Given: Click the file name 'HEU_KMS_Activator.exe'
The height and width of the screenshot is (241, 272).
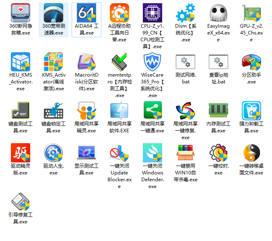Looking at the screenshot, I should click(21, 82).
